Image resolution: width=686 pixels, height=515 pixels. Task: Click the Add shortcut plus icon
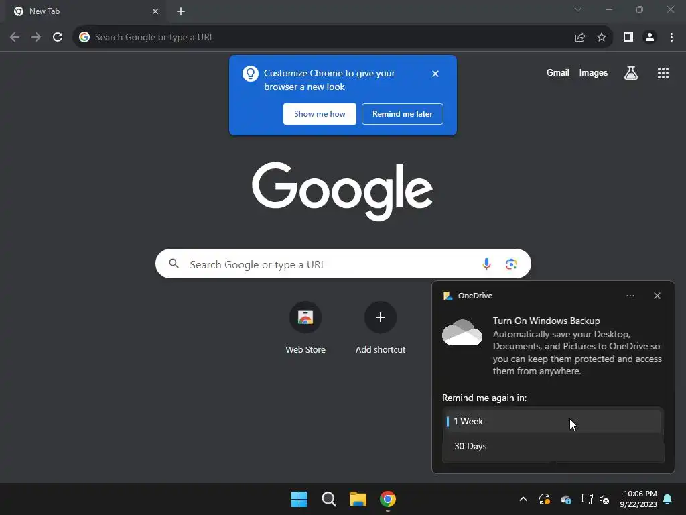coord(381,317)
